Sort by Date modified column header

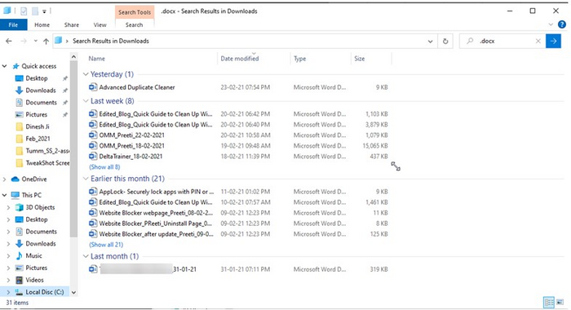240,58
